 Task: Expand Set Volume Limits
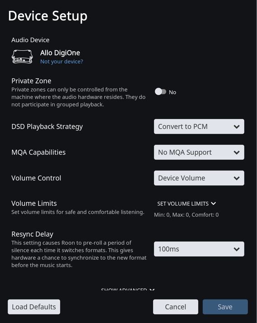pyautogui.click(x=187, y=204)
